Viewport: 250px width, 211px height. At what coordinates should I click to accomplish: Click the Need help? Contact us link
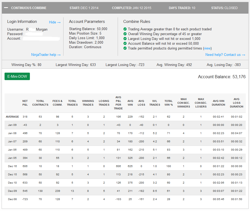coord(225,55)
